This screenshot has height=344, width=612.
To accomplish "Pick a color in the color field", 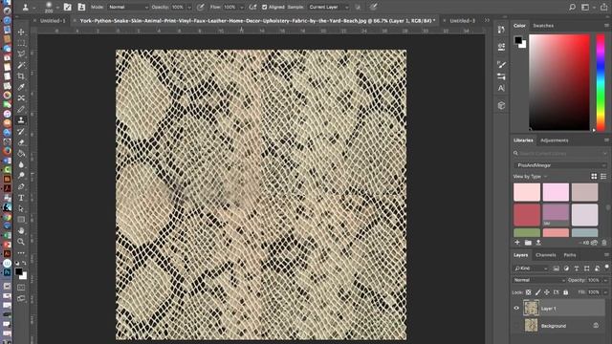I will [559, 82].
